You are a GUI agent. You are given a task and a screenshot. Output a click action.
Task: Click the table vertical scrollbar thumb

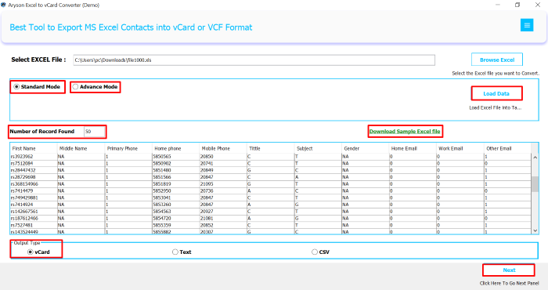coord(535,184)
